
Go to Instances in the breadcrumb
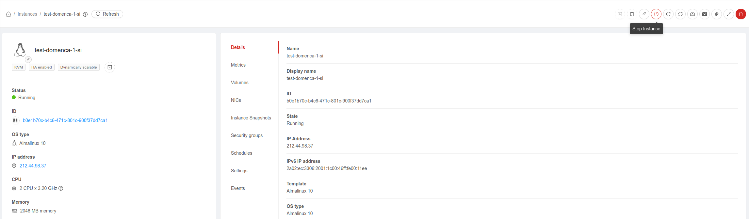[x=27, y=14]
